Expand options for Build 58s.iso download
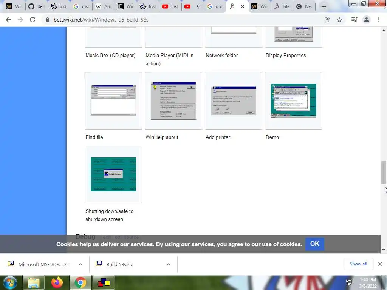Viewport: 387px width, 290px height. [x=169, y=264]
